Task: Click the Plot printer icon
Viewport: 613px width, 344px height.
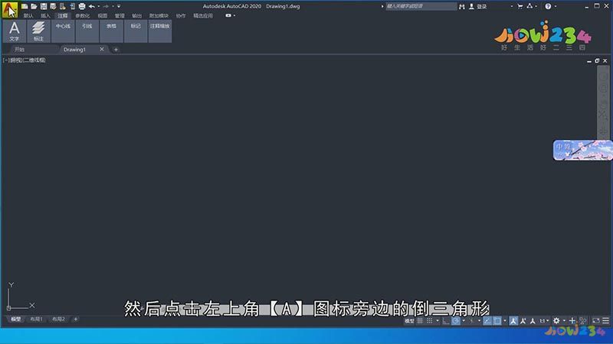Action: click(x=82, y=6)
